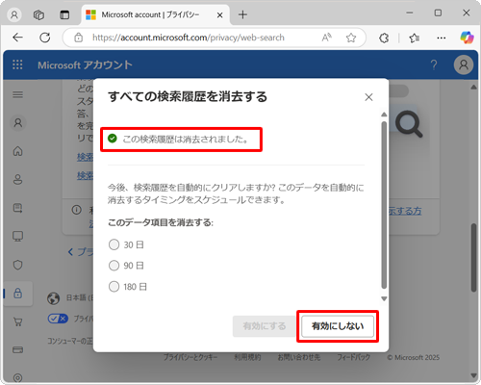The image size is (481, 385).
Task: Open Order history cart sidebar icon
Action: [x=17, y=321]
